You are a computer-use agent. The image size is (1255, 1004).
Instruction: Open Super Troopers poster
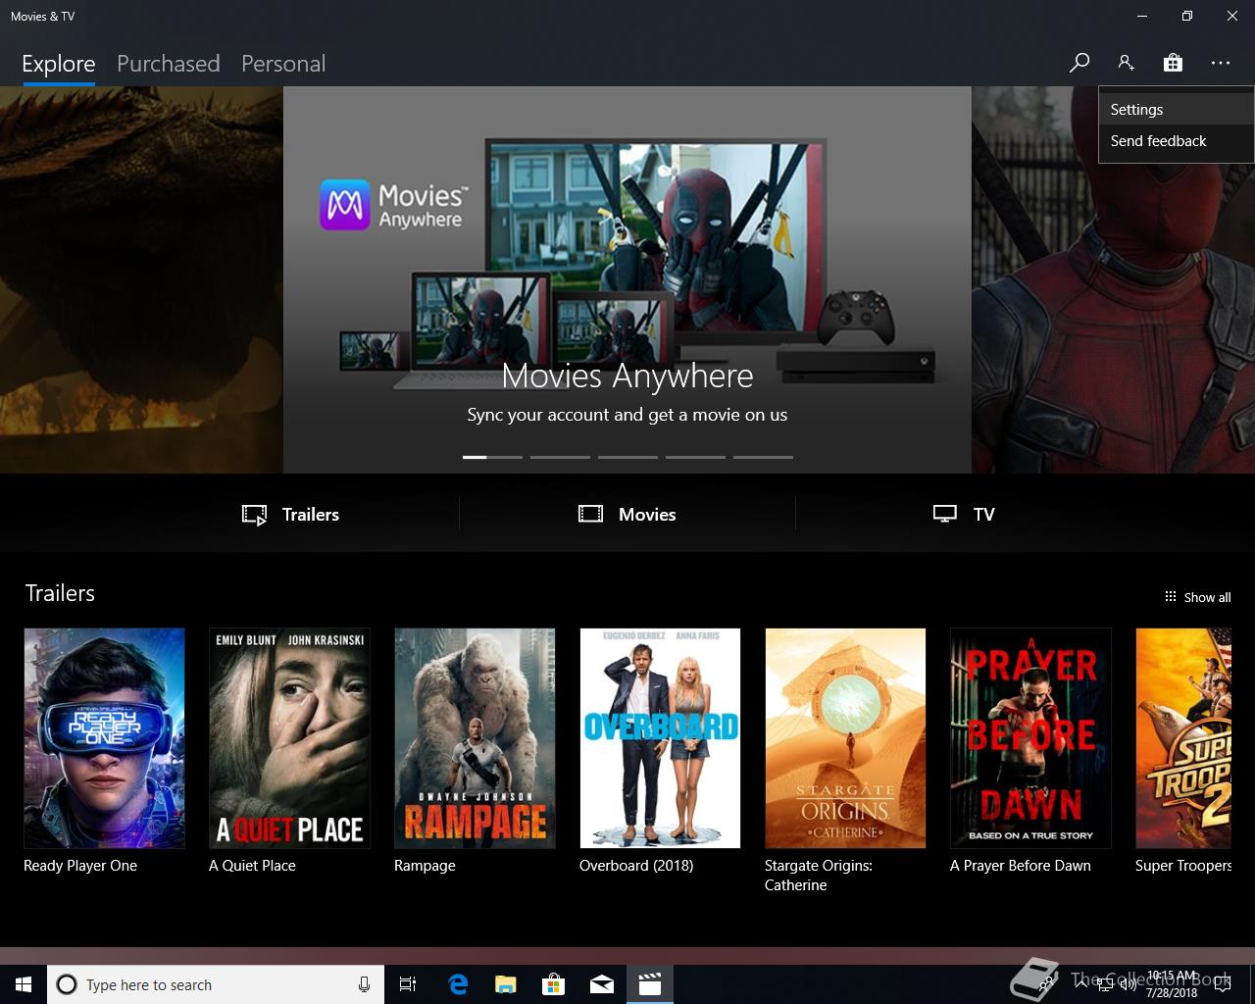point(1183,738)
